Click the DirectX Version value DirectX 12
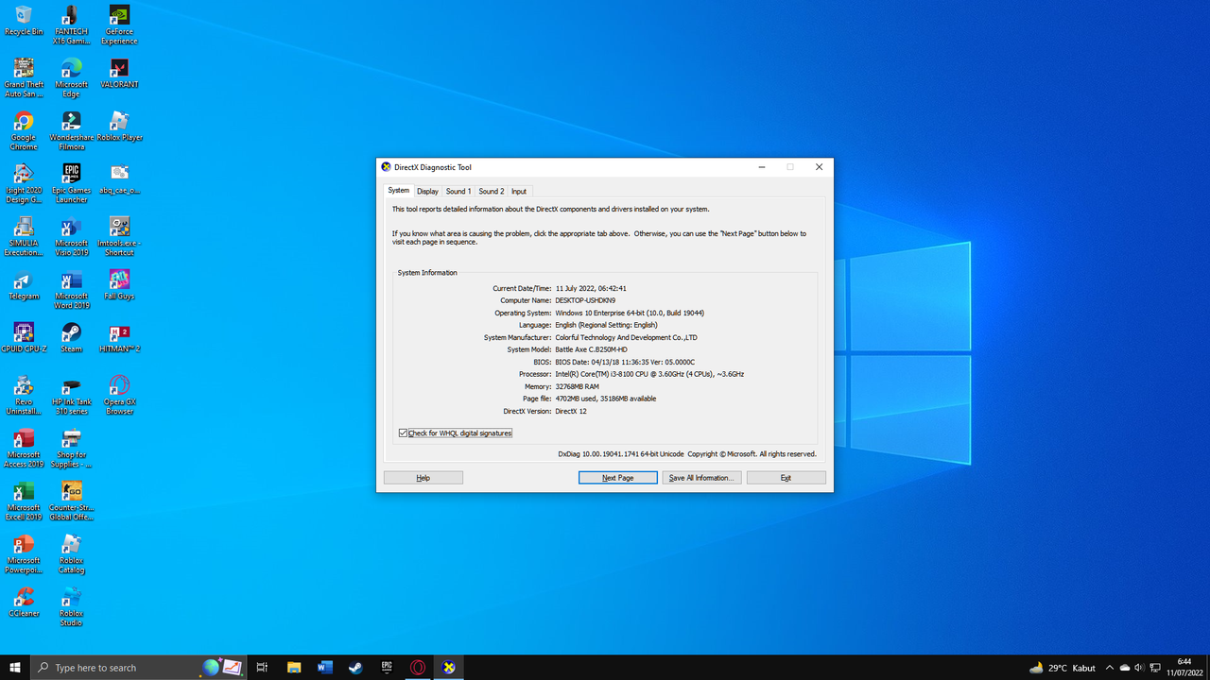The width and height of the screenshot is (1210, 680). tap(571, 411)
